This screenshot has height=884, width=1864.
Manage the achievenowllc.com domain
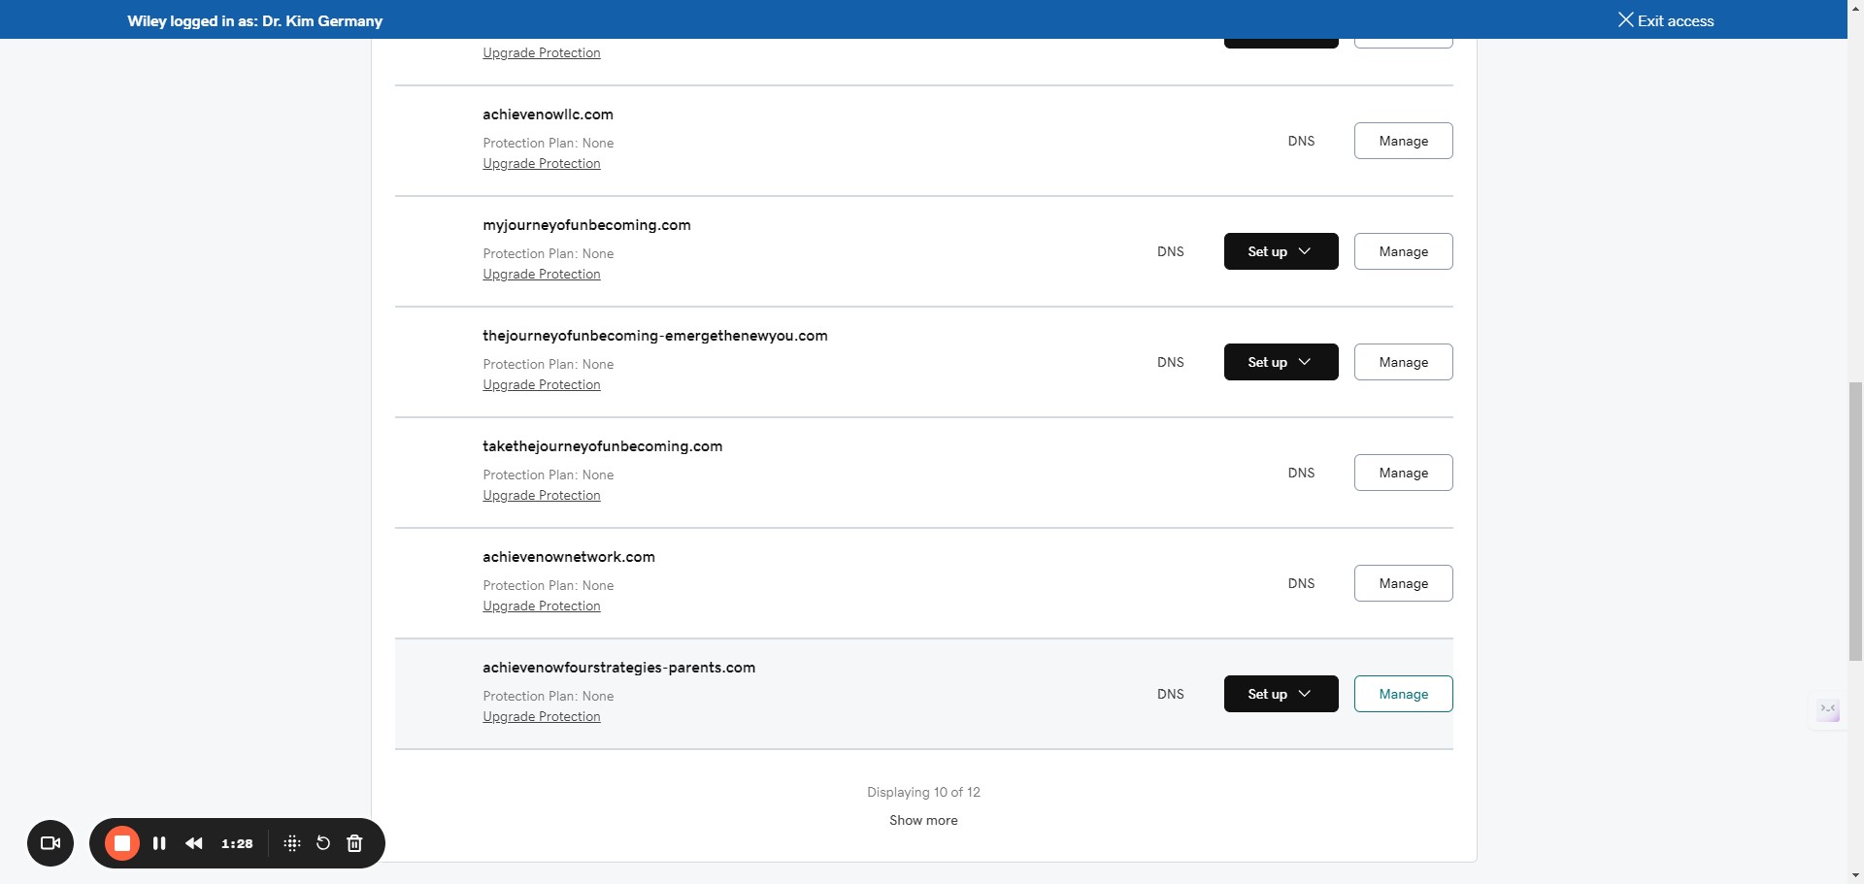pyautogui.click(x=1403, y=141)
